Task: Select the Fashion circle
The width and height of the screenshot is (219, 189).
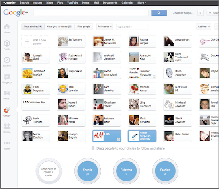Action: coord(165,171)
